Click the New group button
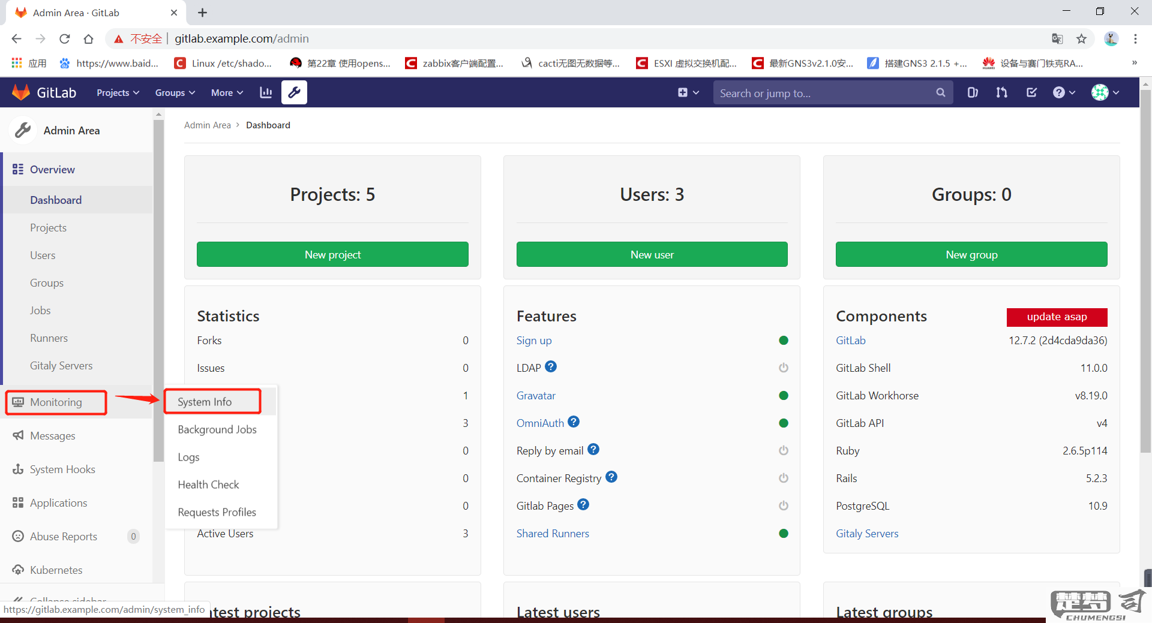Screen dimensions: 1152x623 click(x=971, y=254)
